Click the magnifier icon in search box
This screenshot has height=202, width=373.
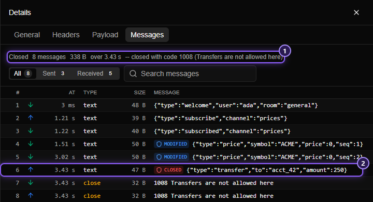(133, 74)
